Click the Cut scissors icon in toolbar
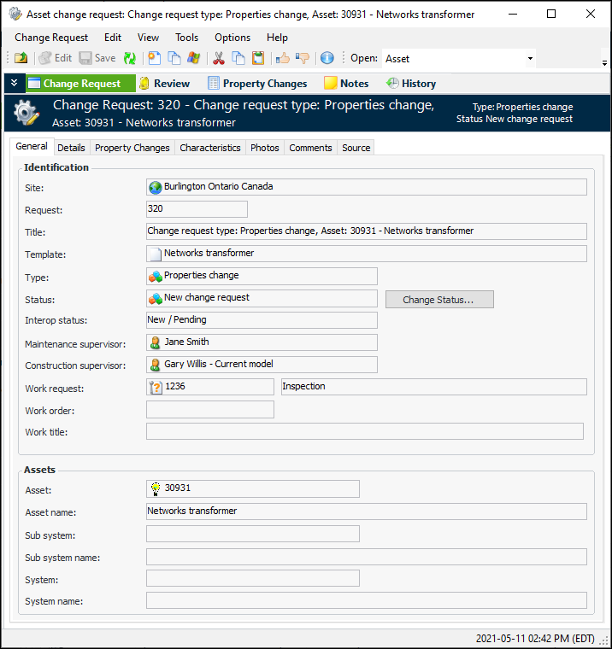 click(x=218, y=58)
